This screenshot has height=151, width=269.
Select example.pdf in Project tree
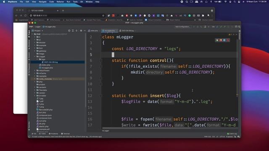(43, 129)
